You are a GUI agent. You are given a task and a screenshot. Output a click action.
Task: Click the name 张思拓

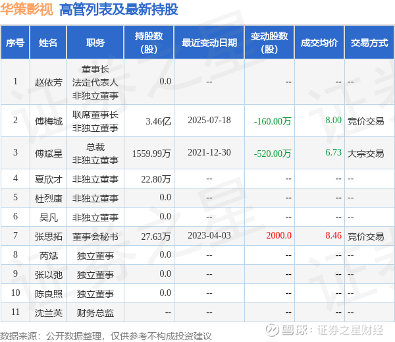pyautogui.click(x=48, y=237)
